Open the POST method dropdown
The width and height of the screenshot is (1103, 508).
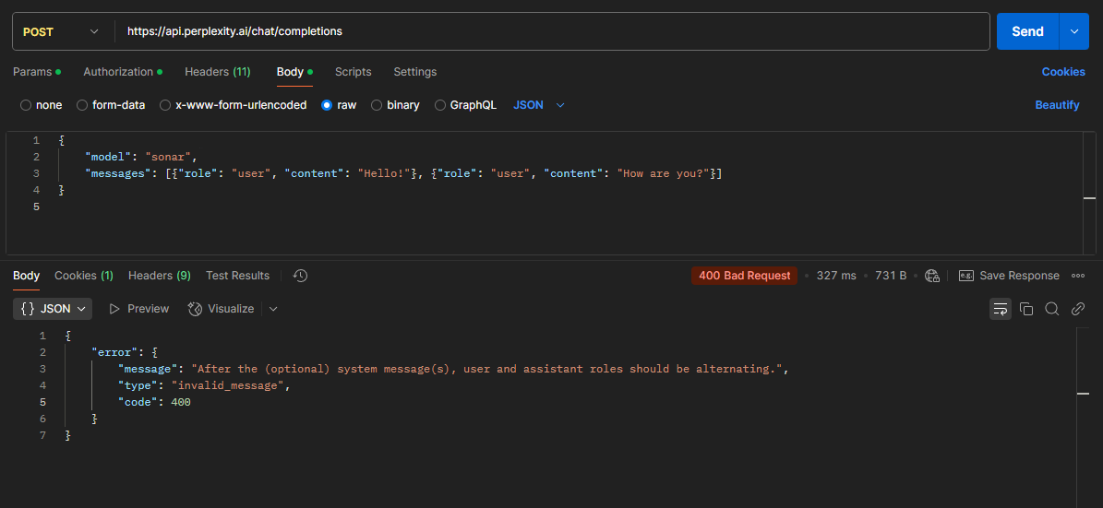[62, 31]
